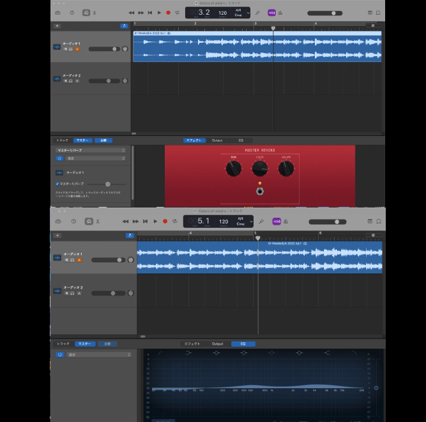This screenshot has width=426, height=422.
Task: Fast-forward playback in the top window
Action: coord(141,13)
